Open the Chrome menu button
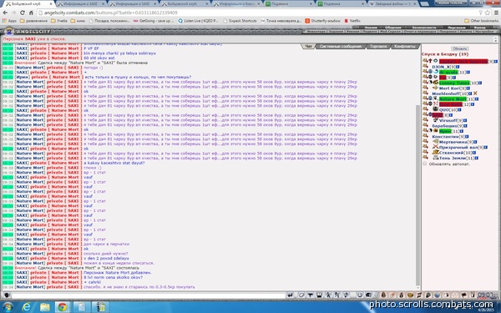The width and height of the screenshot is (501, 313). pos(496,13)
